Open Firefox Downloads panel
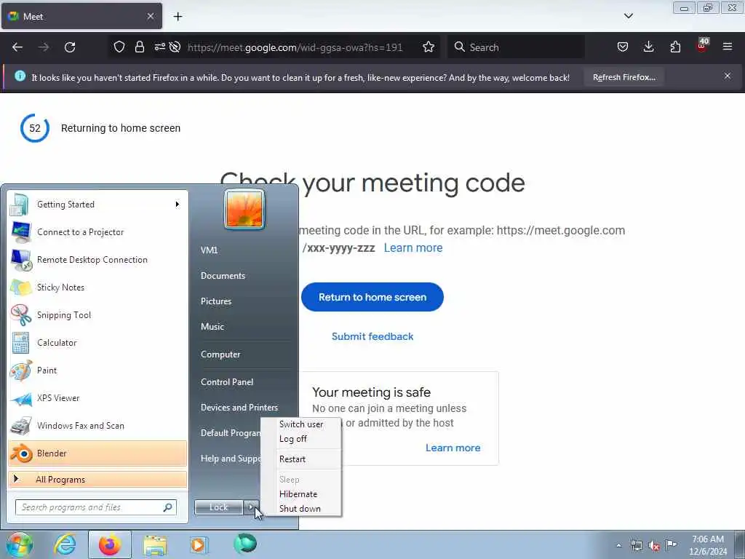The height and width of the screenshot is (559, 745). tap(648, 47)
